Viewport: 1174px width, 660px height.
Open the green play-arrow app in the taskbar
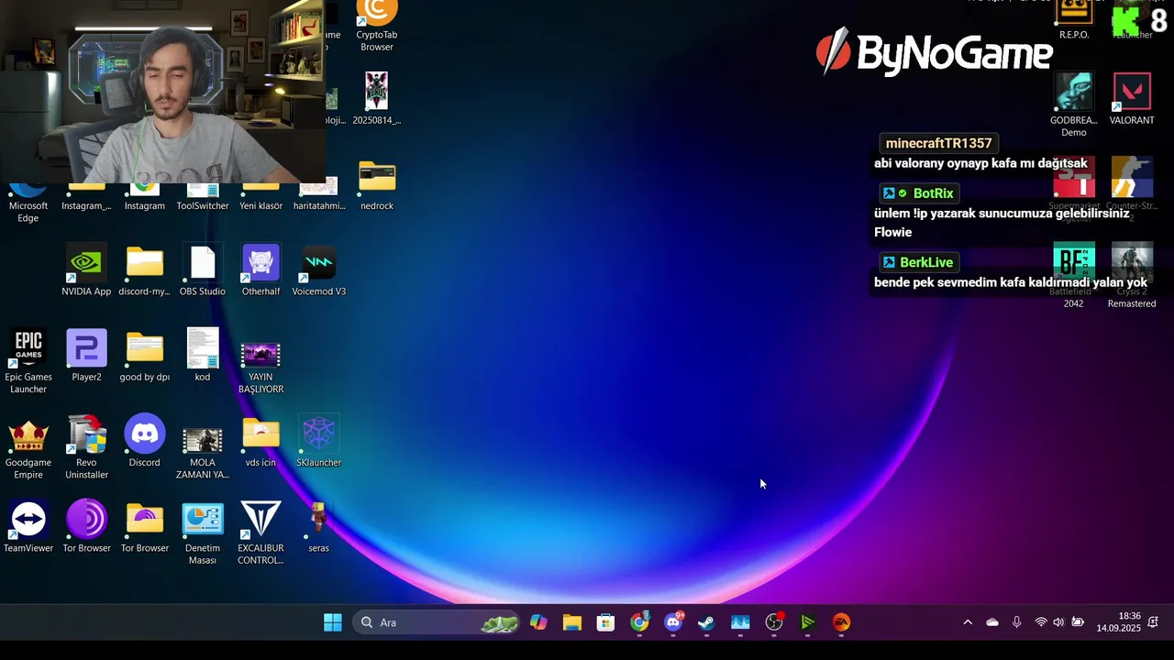click(x=807, y=622)
